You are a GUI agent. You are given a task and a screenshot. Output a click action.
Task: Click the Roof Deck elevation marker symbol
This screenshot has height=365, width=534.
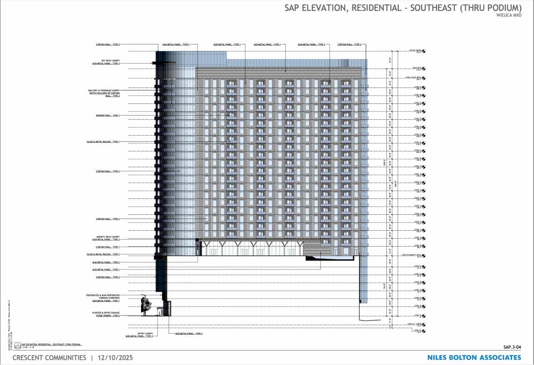pos(424,69)
